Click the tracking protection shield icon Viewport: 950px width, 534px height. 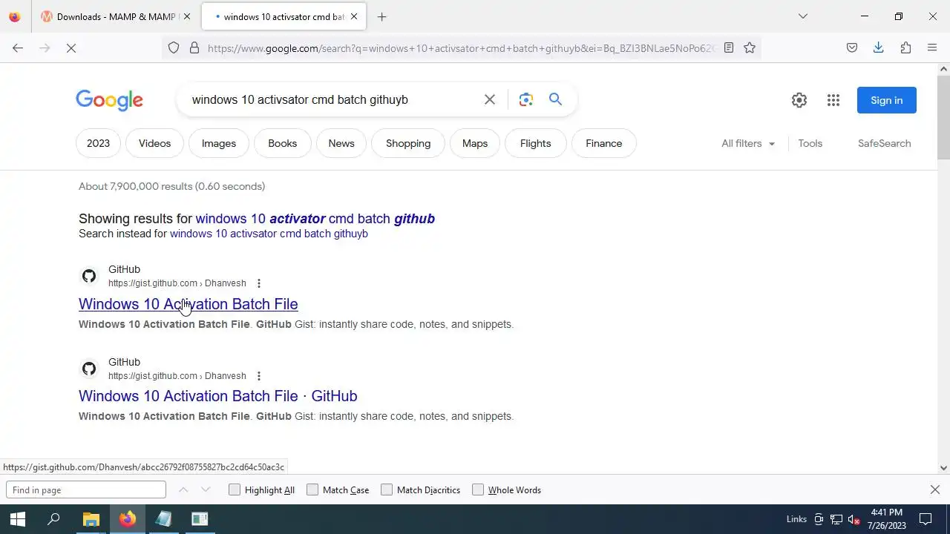click(x=174, y=48)
